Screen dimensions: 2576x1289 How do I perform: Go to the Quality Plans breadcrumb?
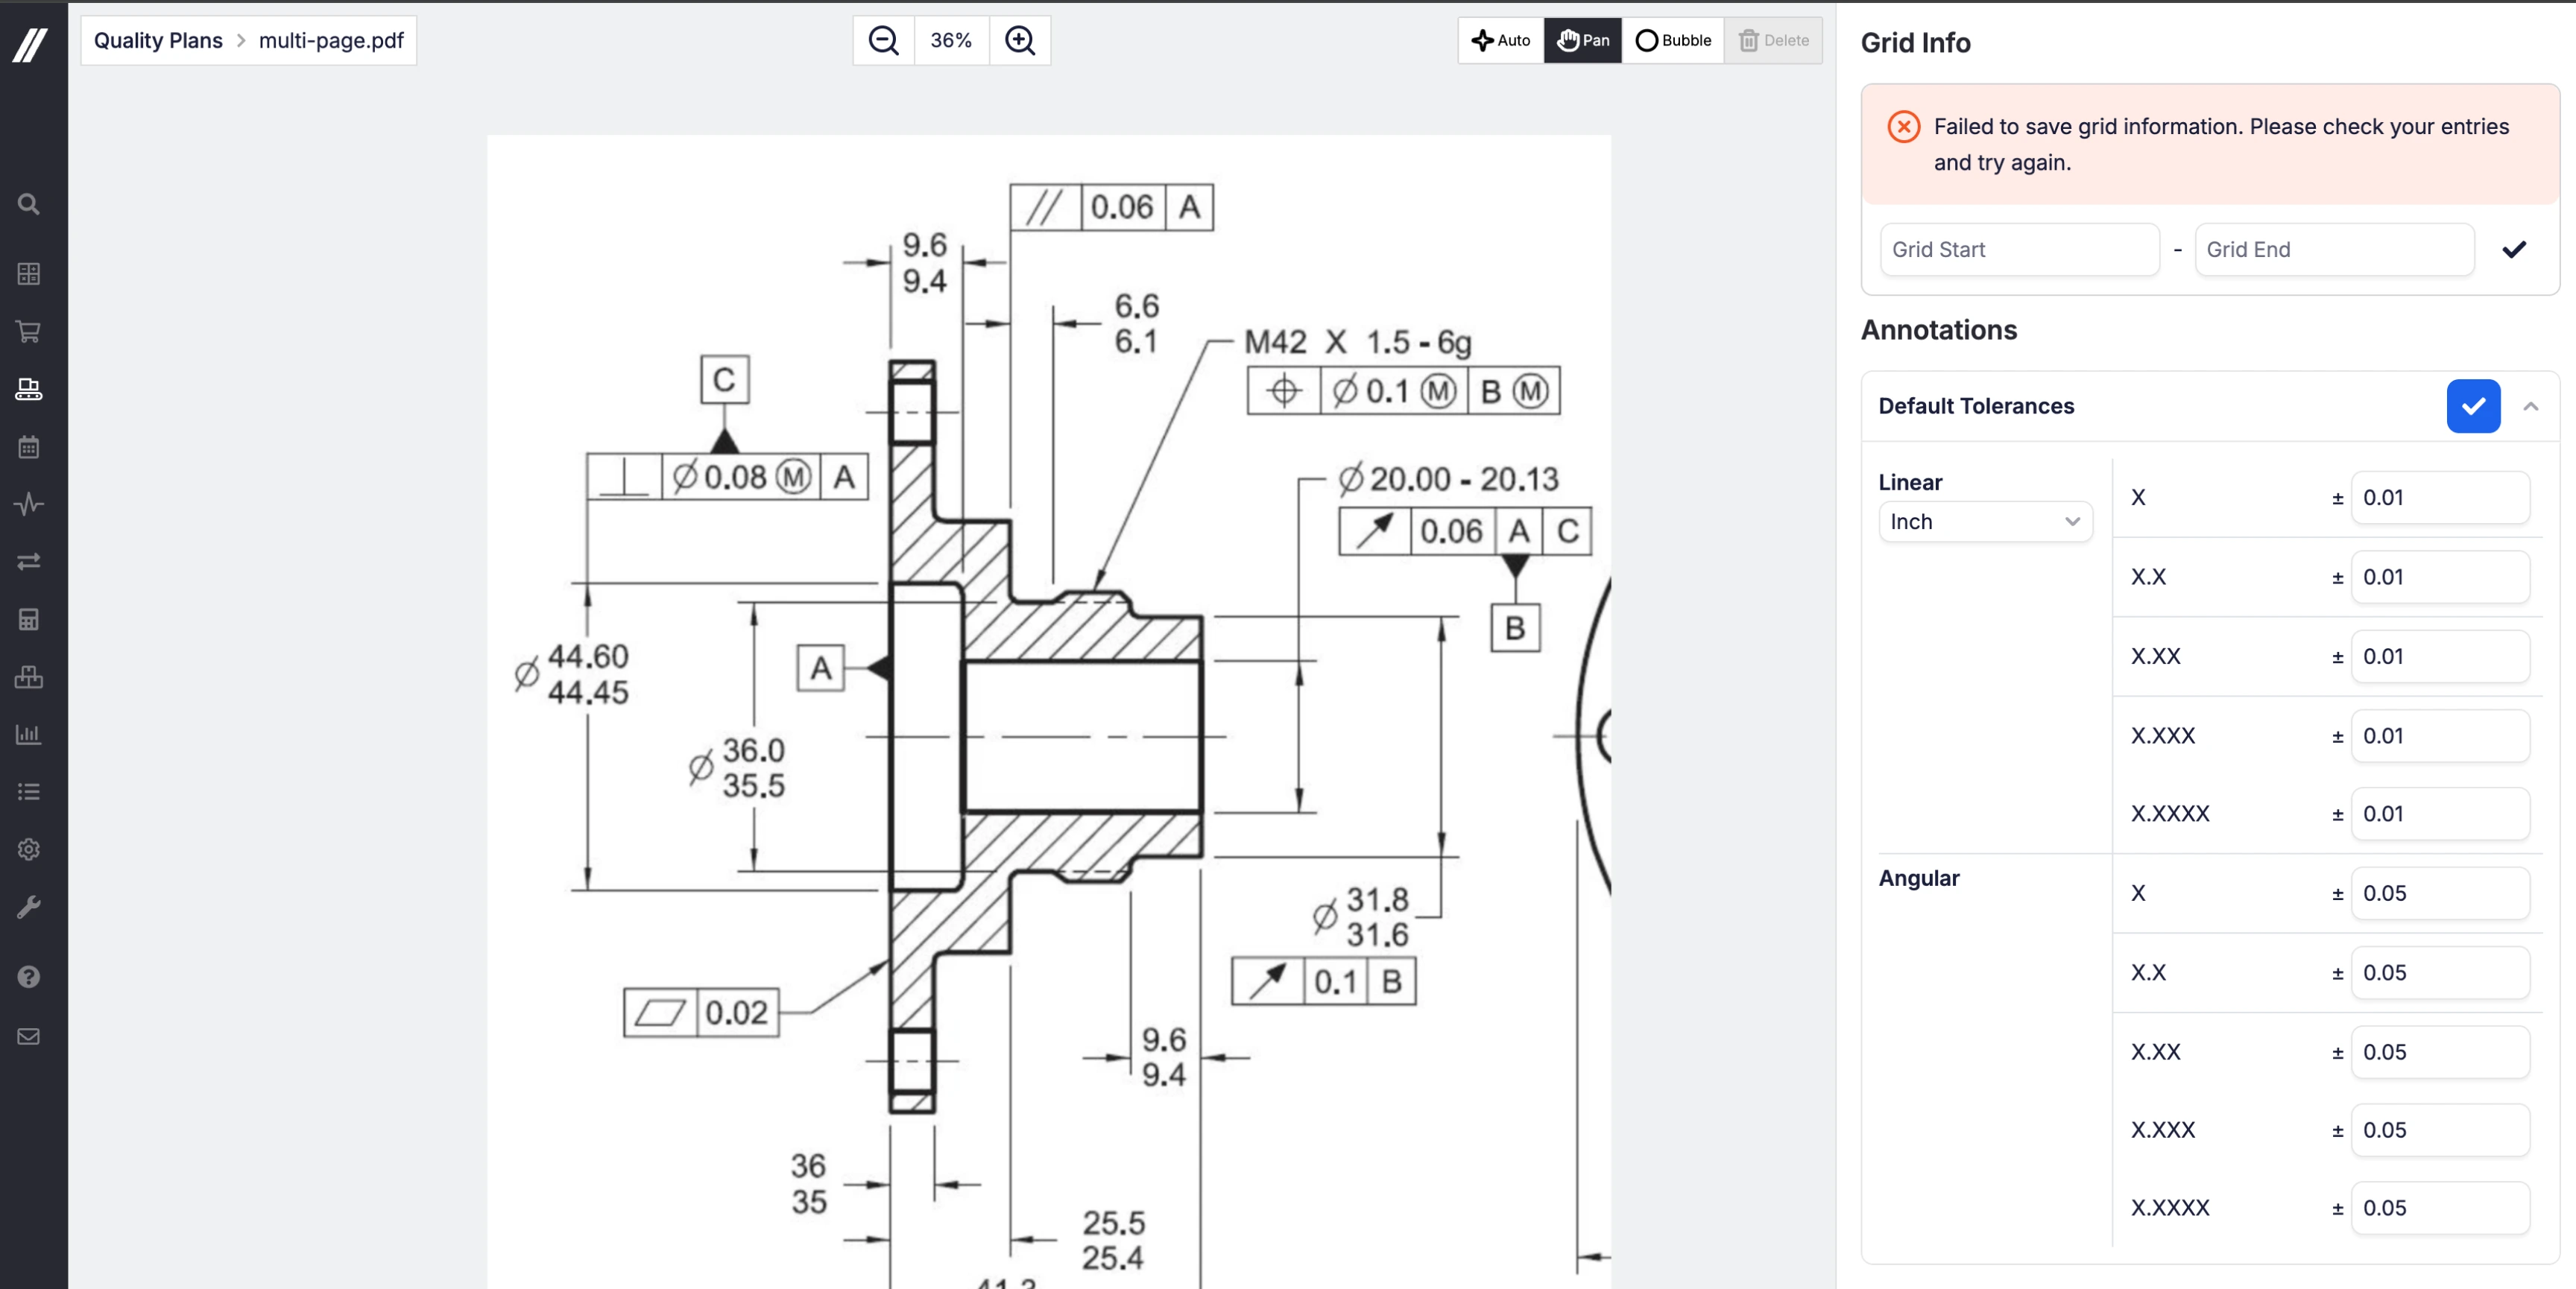(158, 41)
